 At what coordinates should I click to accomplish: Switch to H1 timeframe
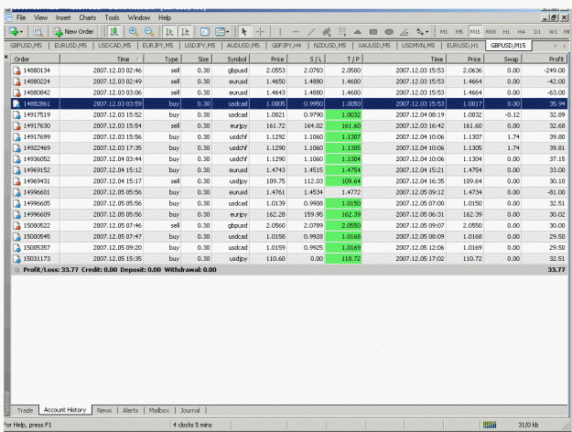point(506,32)
